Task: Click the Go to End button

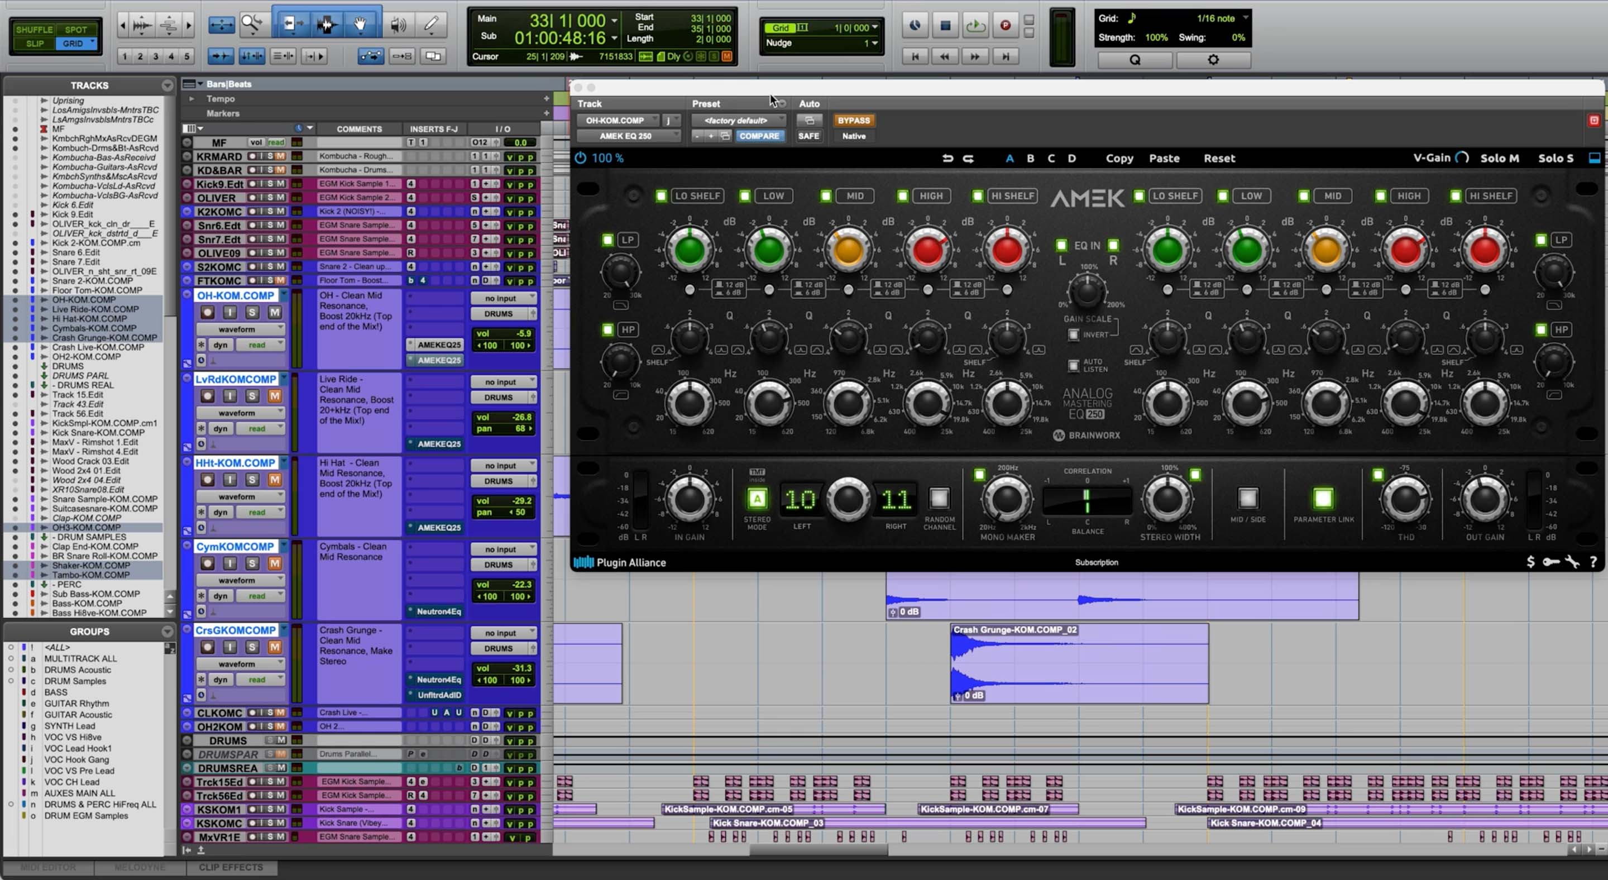Action: tap(1006, 56)
